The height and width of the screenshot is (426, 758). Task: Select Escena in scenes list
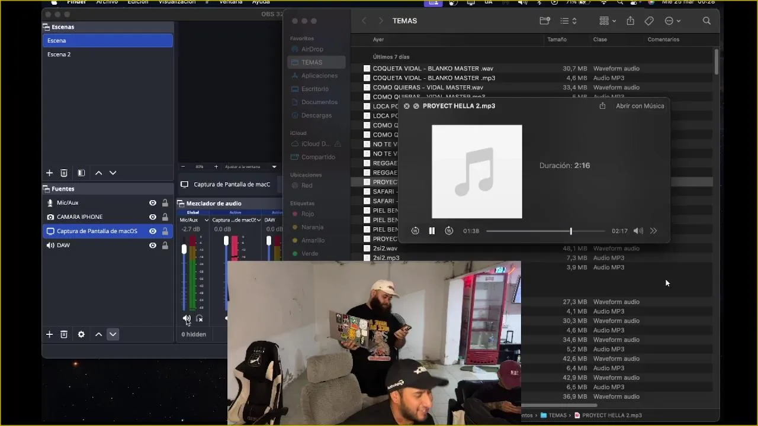point(108,40)
